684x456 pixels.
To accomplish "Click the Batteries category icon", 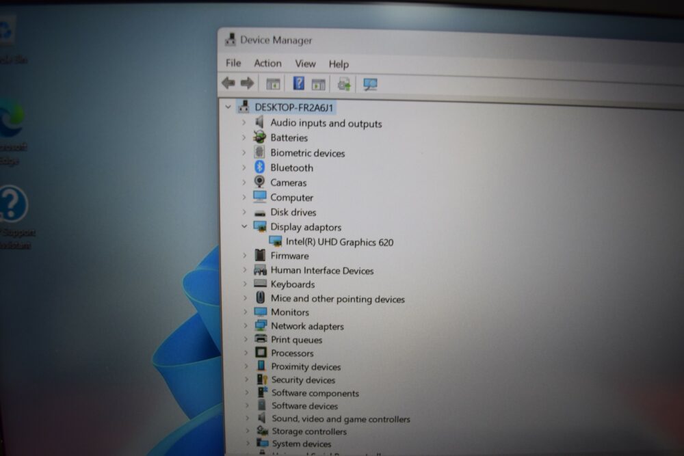I will click(259, 137).
